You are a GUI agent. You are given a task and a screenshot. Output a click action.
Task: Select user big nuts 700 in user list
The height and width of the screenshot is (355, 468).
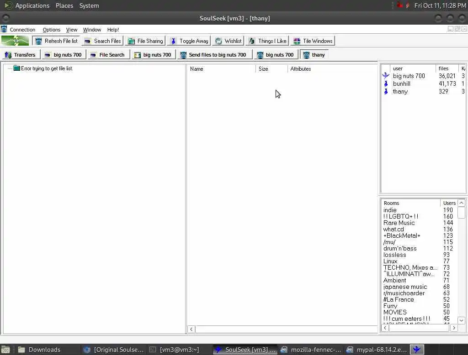pyautogui.click(x=409, y=76)
